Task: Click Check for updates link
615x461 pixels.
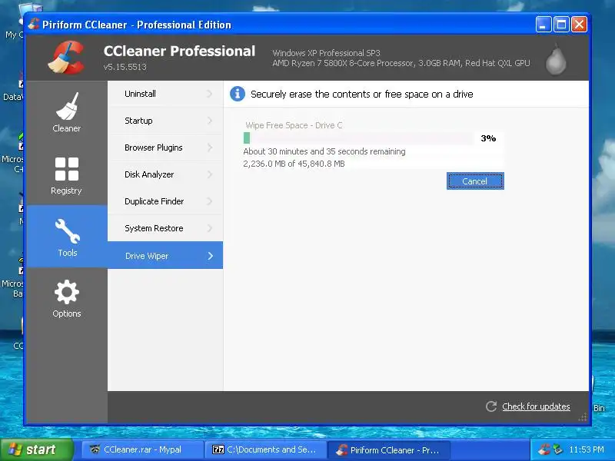Action: click(536, 406)
